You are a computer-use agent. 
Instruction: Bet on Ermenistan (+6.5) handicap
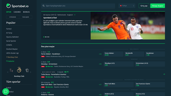click(x=150, y=64)
